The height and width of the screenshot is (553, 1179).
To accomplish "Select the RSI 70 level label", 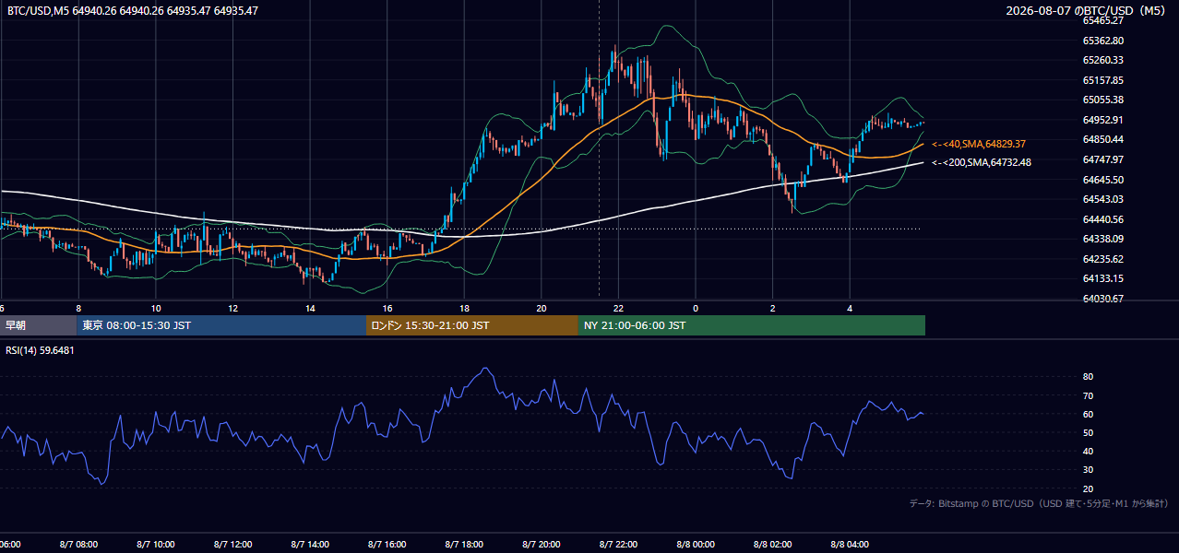I will [1089, 395].
